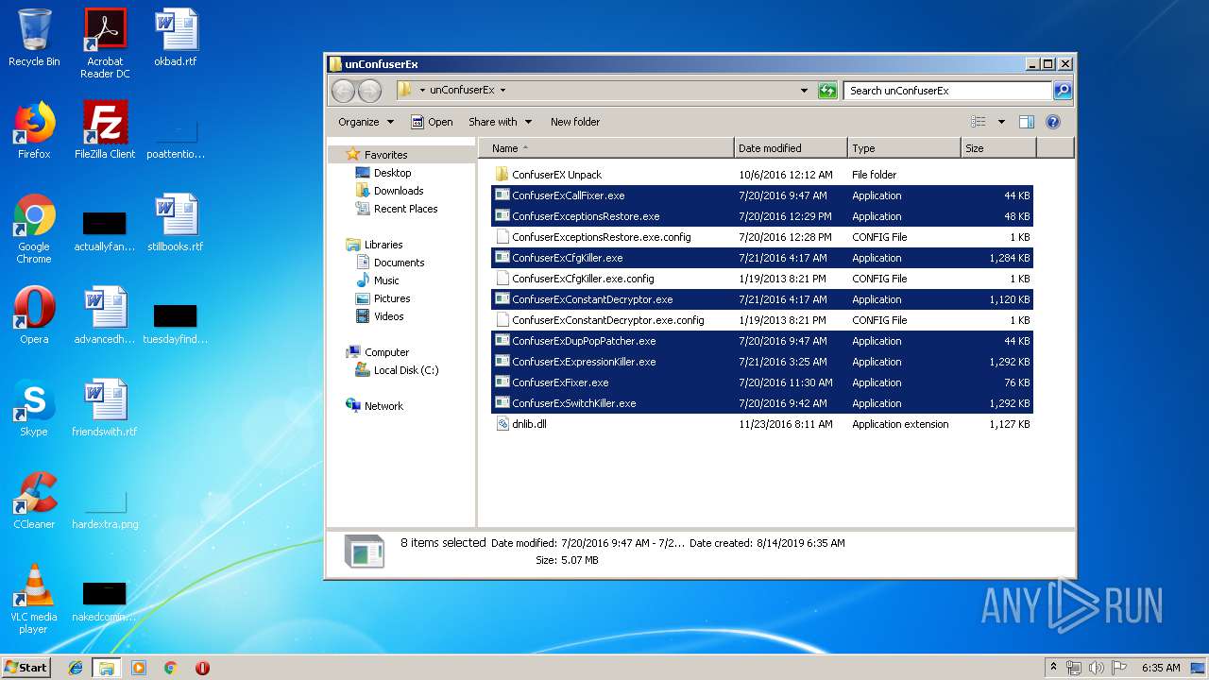
Task: Select ConfuserExCallFixer.exe file
Action: point(761,195)
